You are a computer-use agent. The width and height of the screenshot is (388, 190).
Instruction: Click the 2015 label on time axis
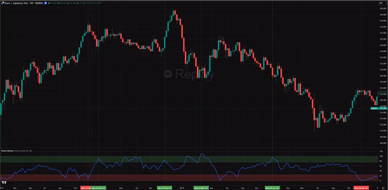[182, 188]
